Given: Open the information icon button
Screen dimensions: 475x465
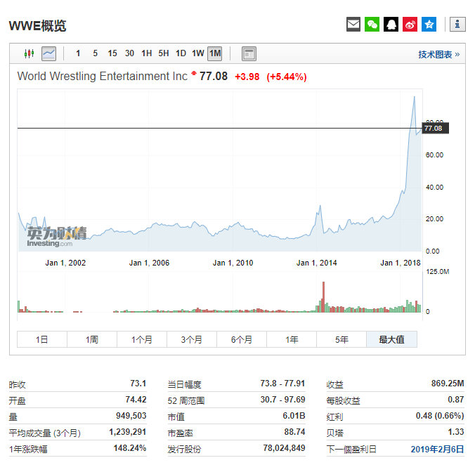Looking at the screenshot, I should [457, 24].
